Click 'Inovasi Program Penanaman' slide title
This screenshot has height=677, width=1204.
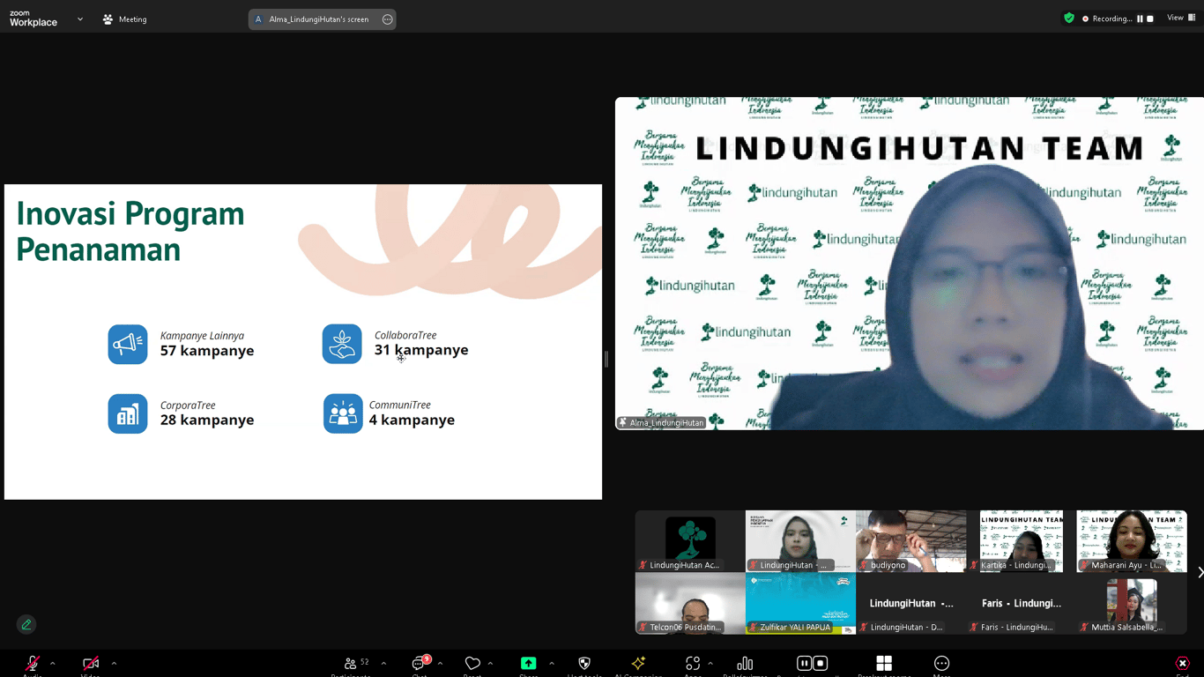click(x=130, y=232)
